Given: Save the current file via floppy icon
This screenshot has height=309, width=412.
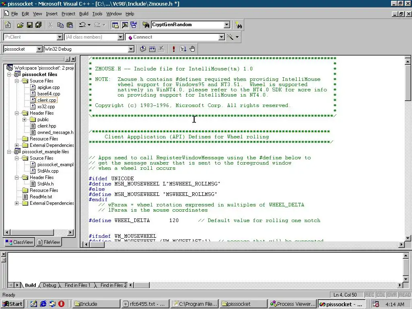Looking at the screenshot, I should (x=30, y=25).
